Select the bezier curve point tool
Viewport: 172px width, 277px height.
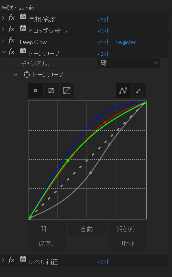coord(123,90)
